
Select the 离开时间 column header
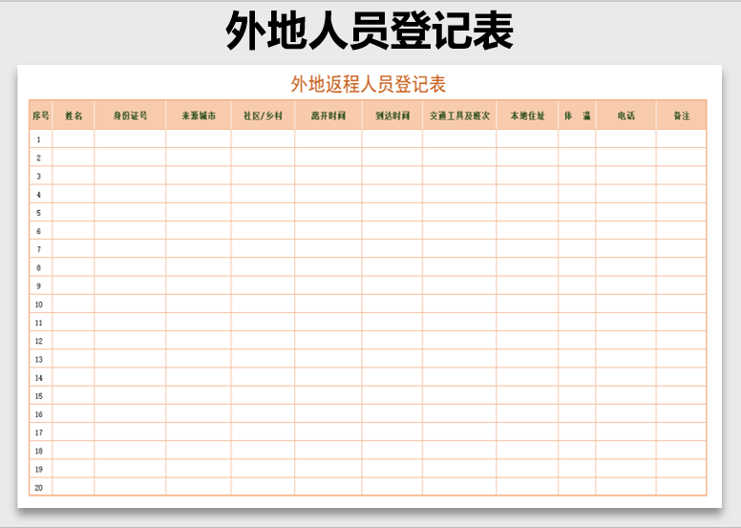click(328, 116)
